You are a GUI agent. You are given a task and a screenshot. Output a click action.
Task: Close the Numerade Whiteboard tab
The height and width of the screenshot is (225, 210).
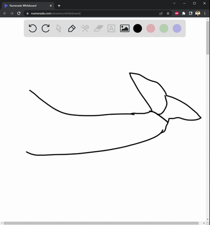coord(51,6)
